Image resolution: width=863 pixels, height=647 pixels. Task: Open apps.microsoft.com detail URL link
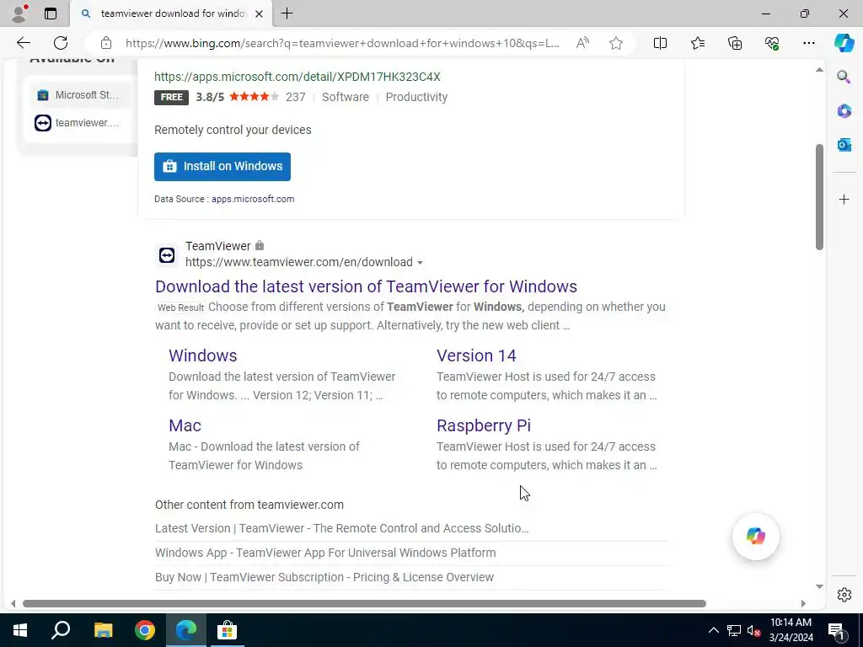point(297,77)
